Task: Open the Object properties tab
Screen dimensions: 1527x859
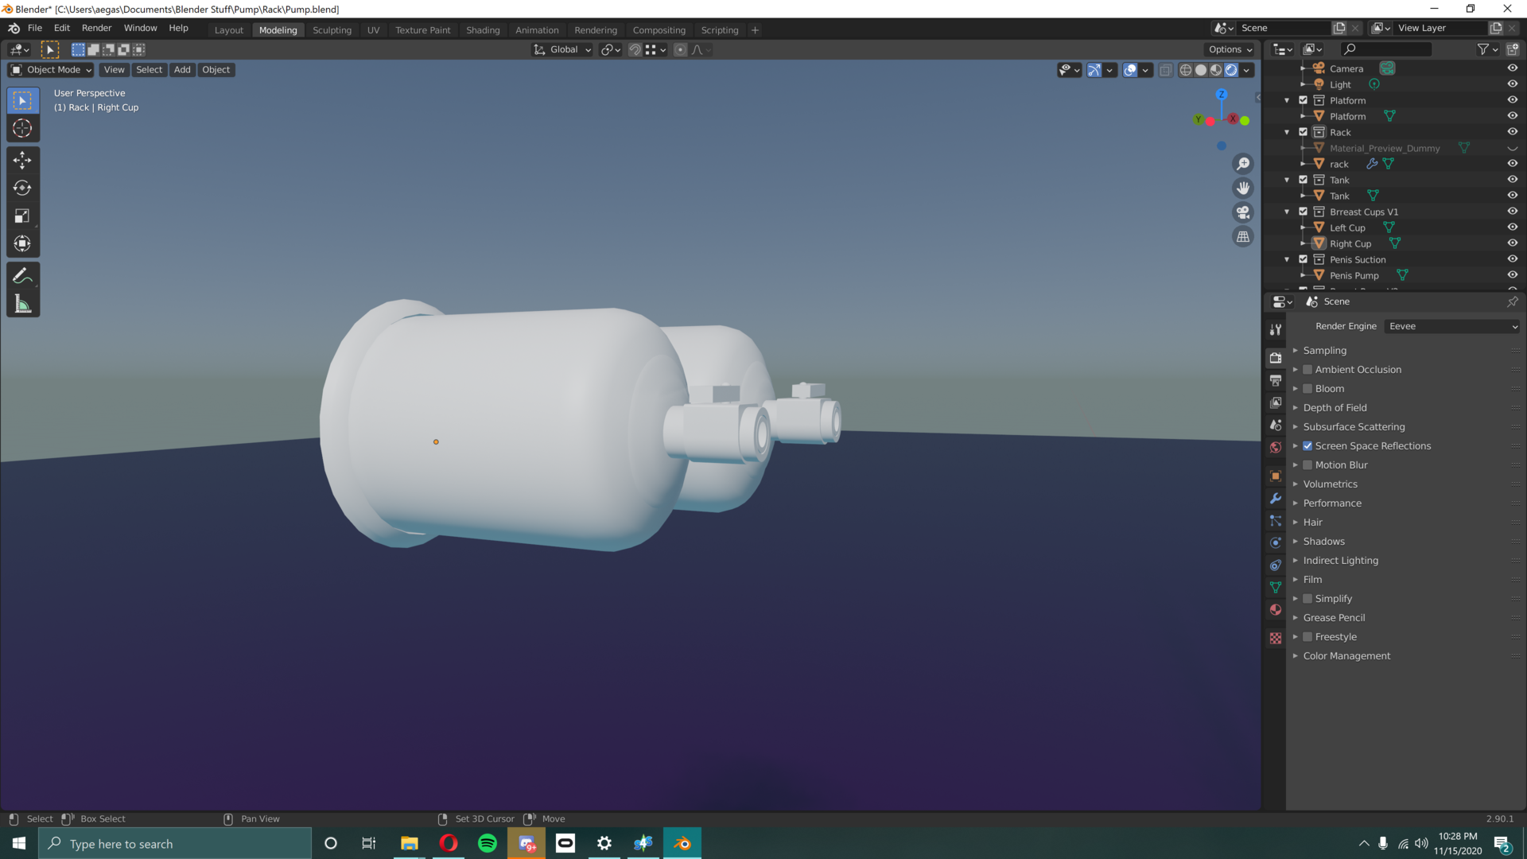Action: (x=1276, y=476)
